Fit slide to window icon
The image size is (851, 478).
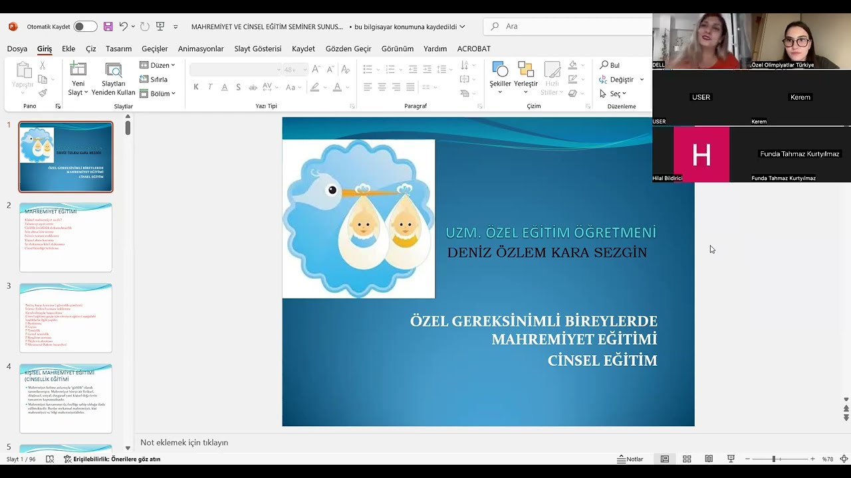(x=844, y=459)
